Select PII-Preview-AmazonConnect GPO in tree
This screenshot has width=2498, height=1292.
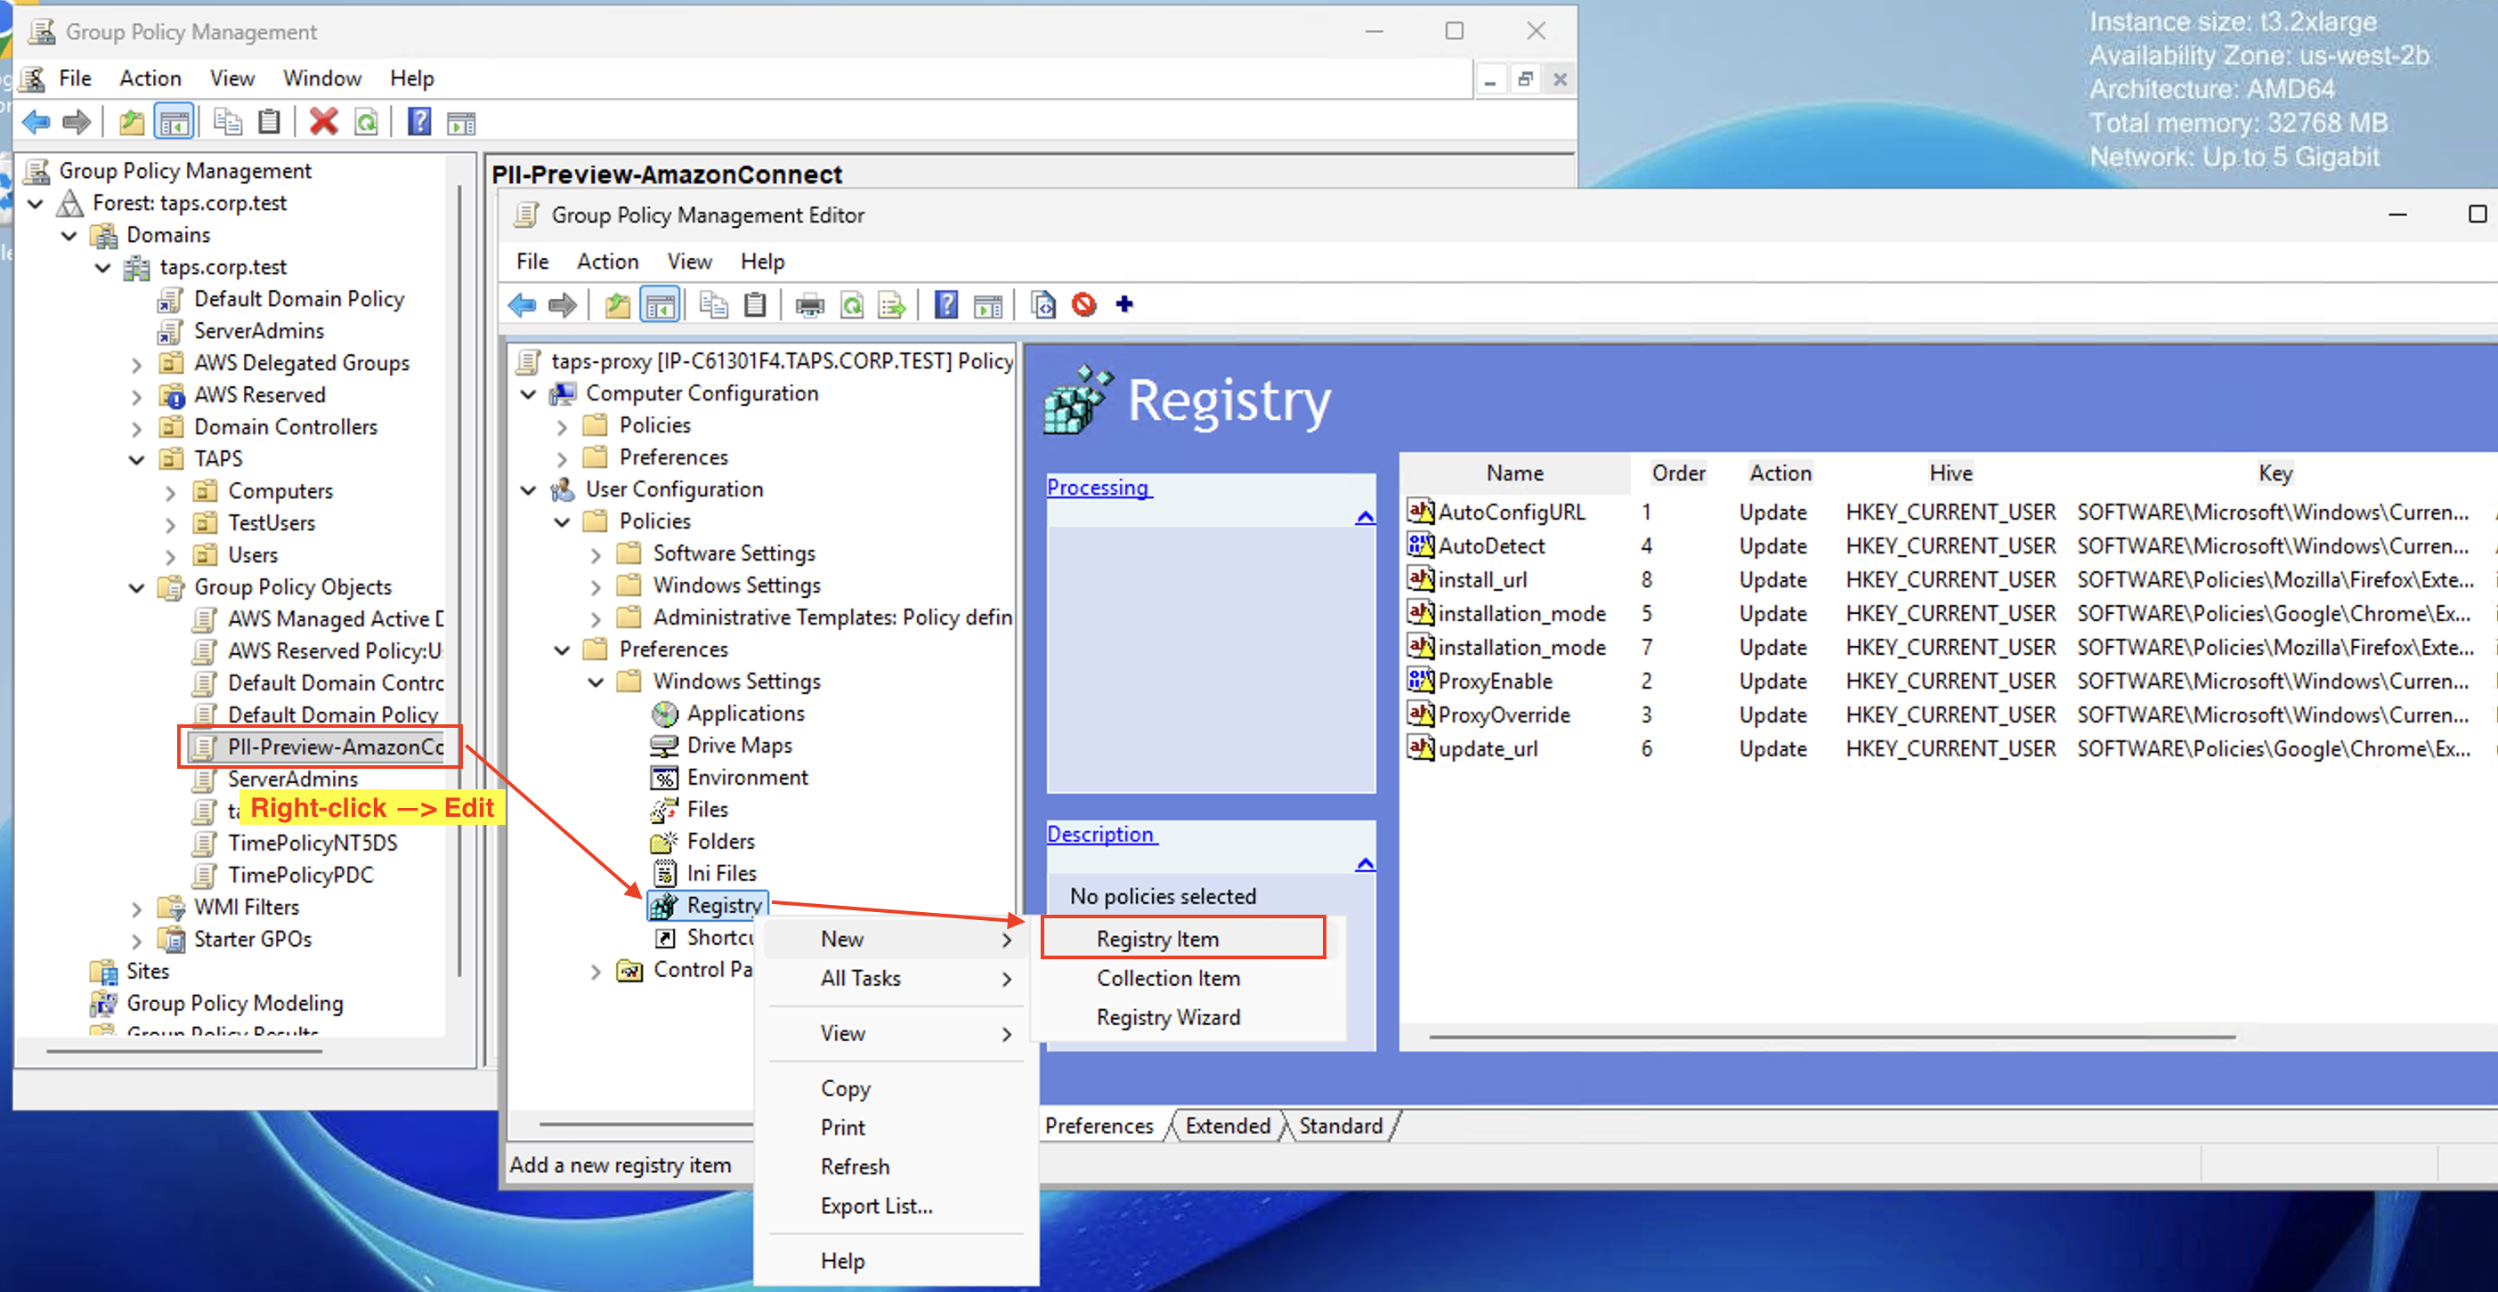click(x=335, y=747)
